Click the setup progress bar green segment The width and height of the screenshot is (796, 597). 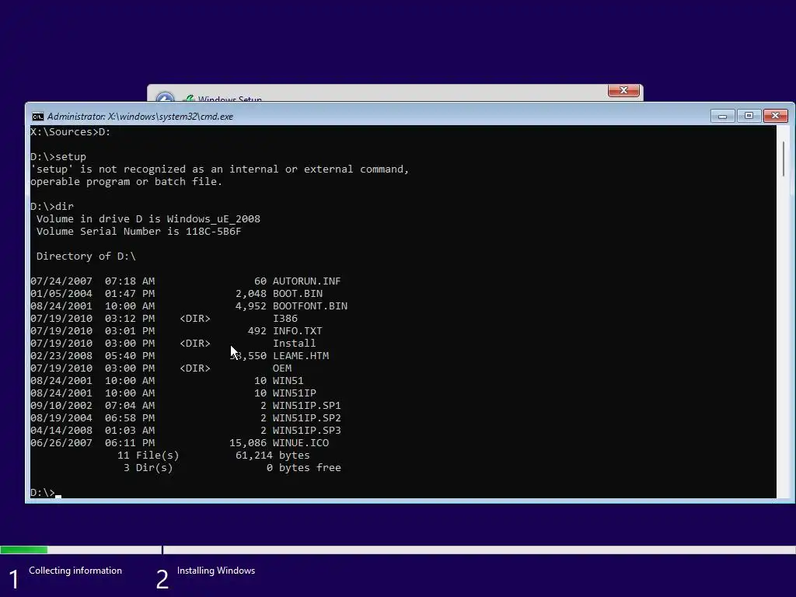(x=24, y=550)
